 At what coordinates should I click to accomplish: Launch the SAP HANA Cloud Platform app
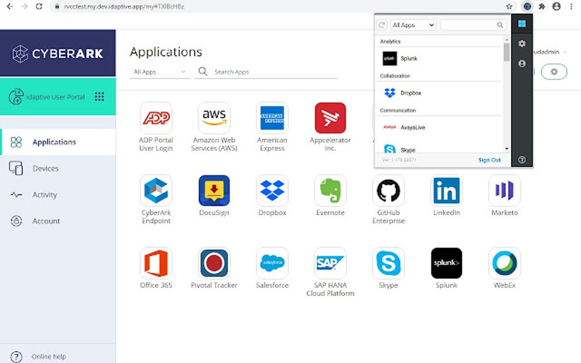tap(330, 263)
